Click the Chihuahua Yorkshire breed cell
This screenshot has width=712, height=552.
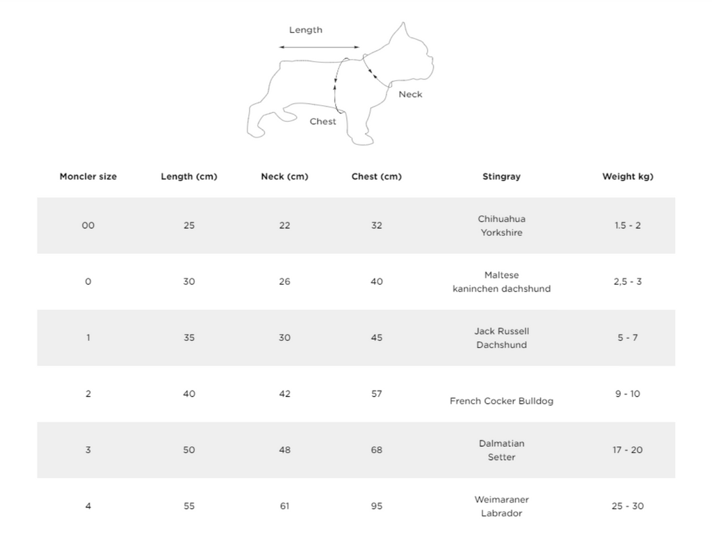tap(501, 226)
